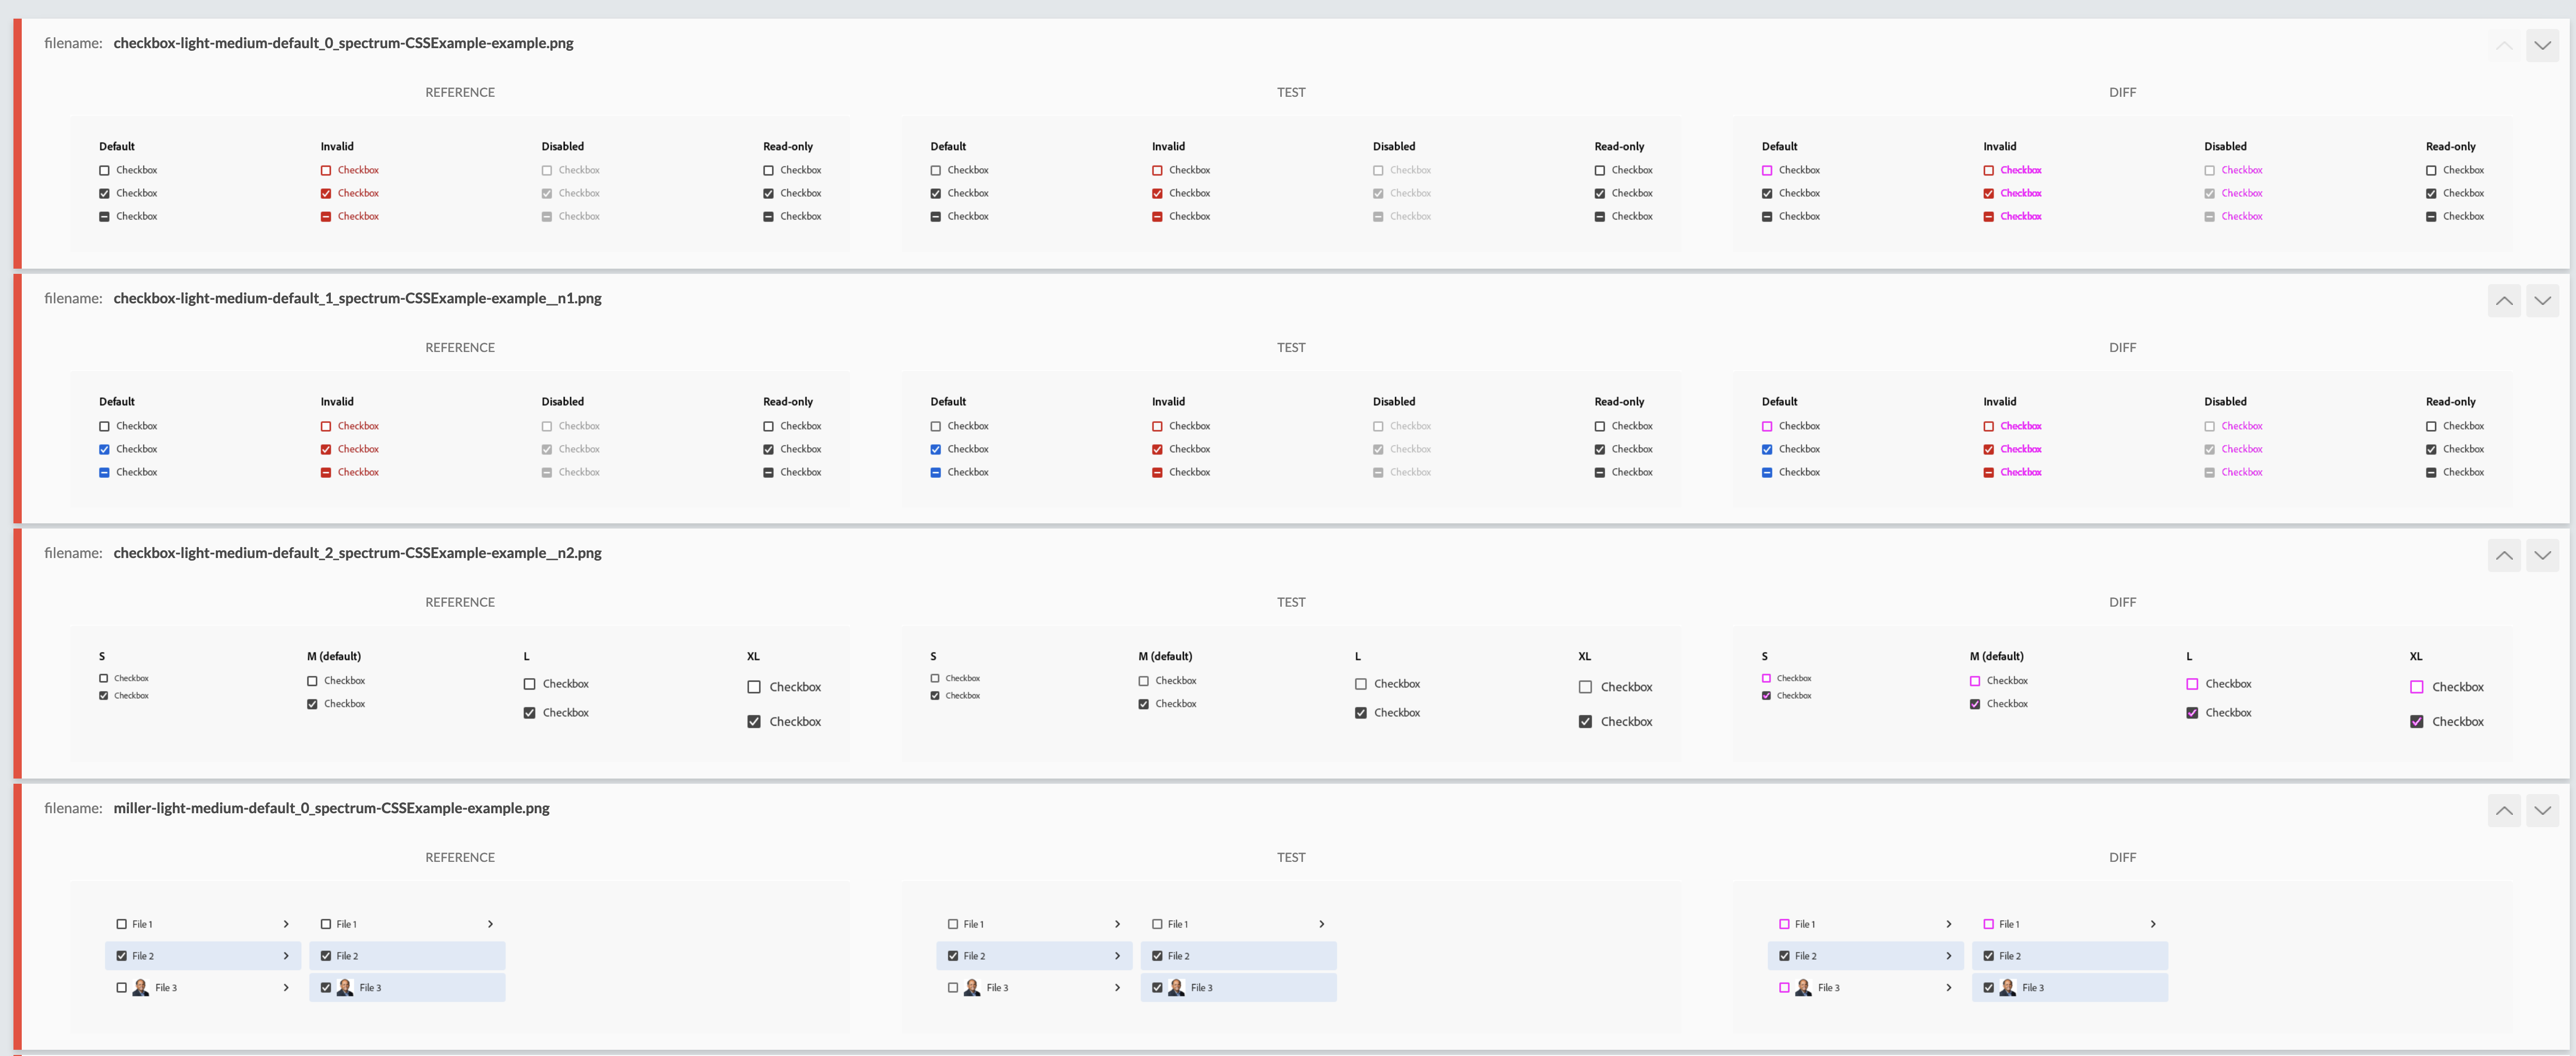This screenshot has height=1056, width=2576.
Task: Click filename checkbox-light-medium-default_0_spectrum-CSSExample-example.png
Action: click(x=343, y=43)
